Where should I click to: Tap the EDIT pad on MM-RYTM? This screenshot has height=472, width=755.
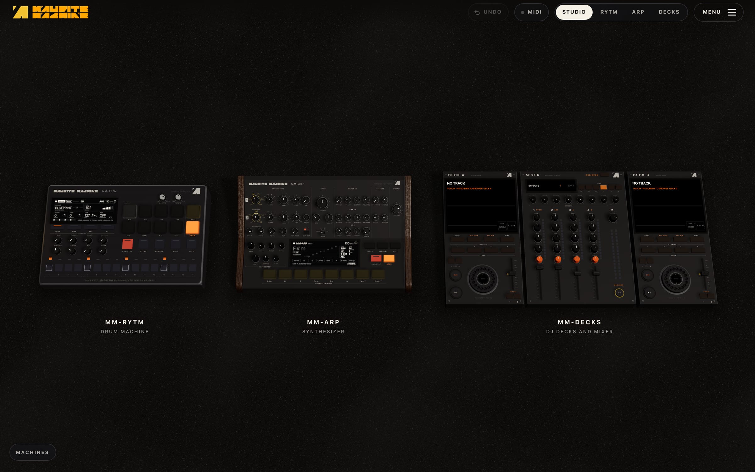click(193, 211)
